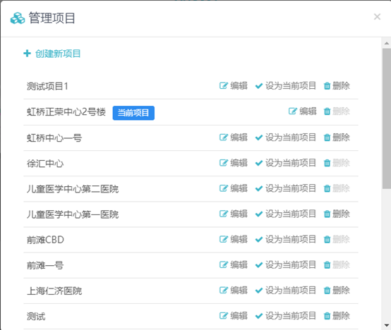Click 设为当前项目 text for 徐汇中心

291,163
